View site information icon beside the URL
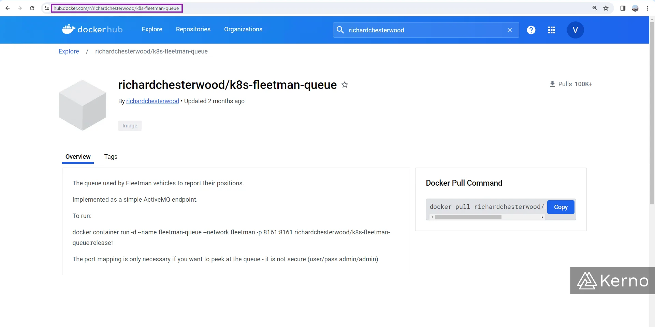Viewport: 655px width, 327px height. 47,8
